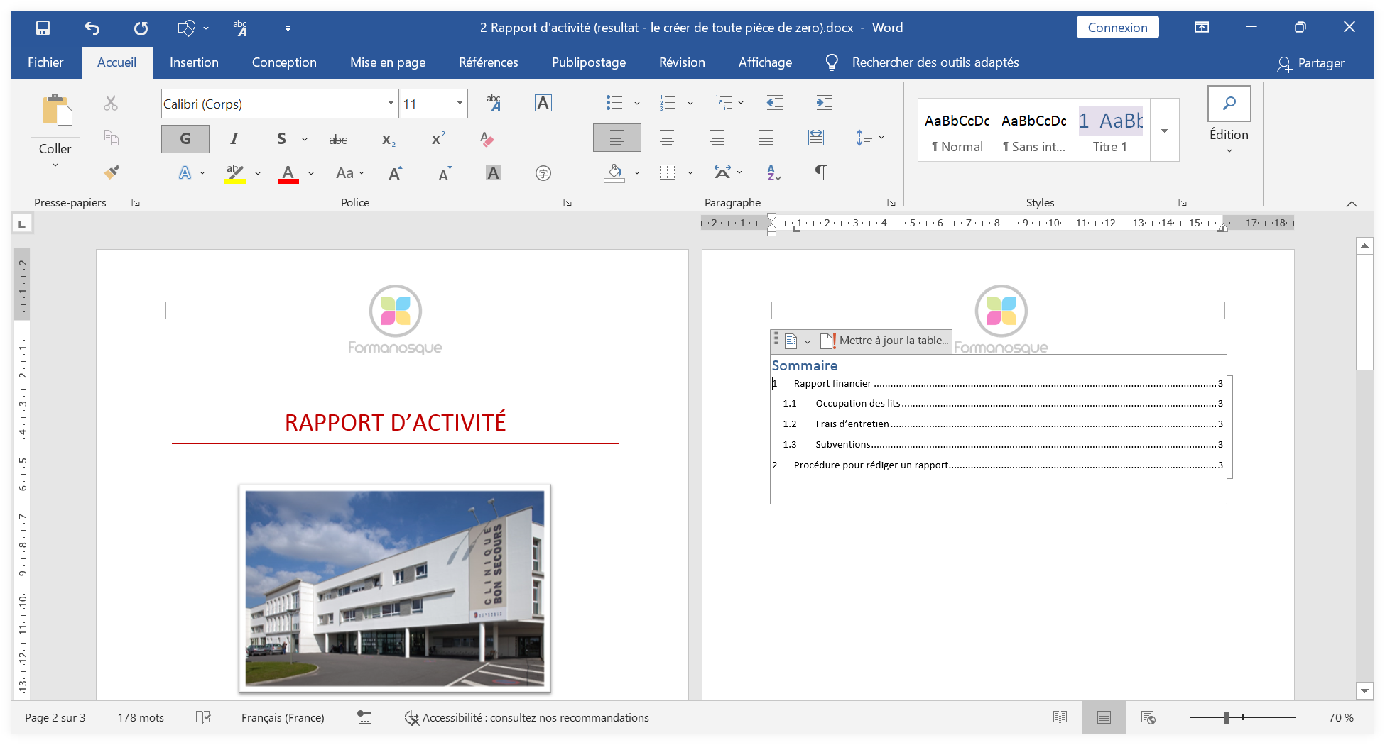Click the vertical scrollbar down arrow
The height and width of the screenshot is (745, 1385).
tap(1364, 690)
